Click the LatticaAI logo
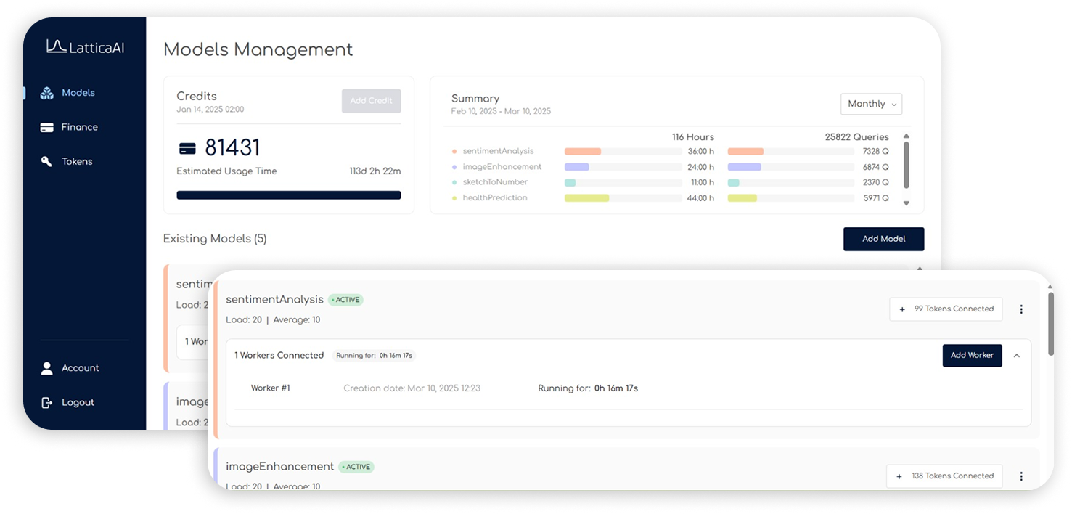This screenshot has width=1072, height=514. tap(85, 46)
